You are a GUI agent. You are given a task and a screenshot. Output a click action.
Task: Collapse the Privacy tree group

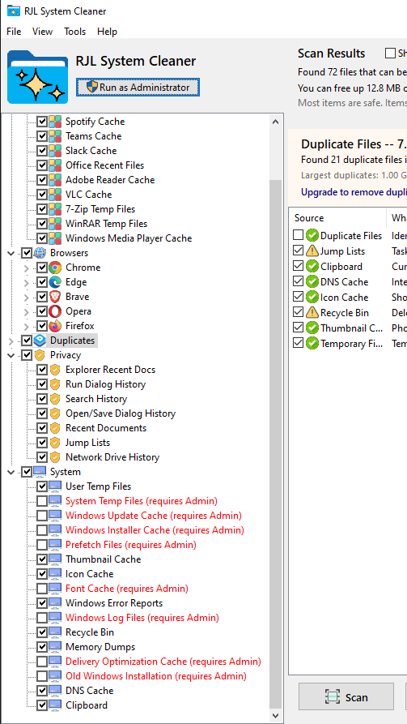click(x=11, y=355)
